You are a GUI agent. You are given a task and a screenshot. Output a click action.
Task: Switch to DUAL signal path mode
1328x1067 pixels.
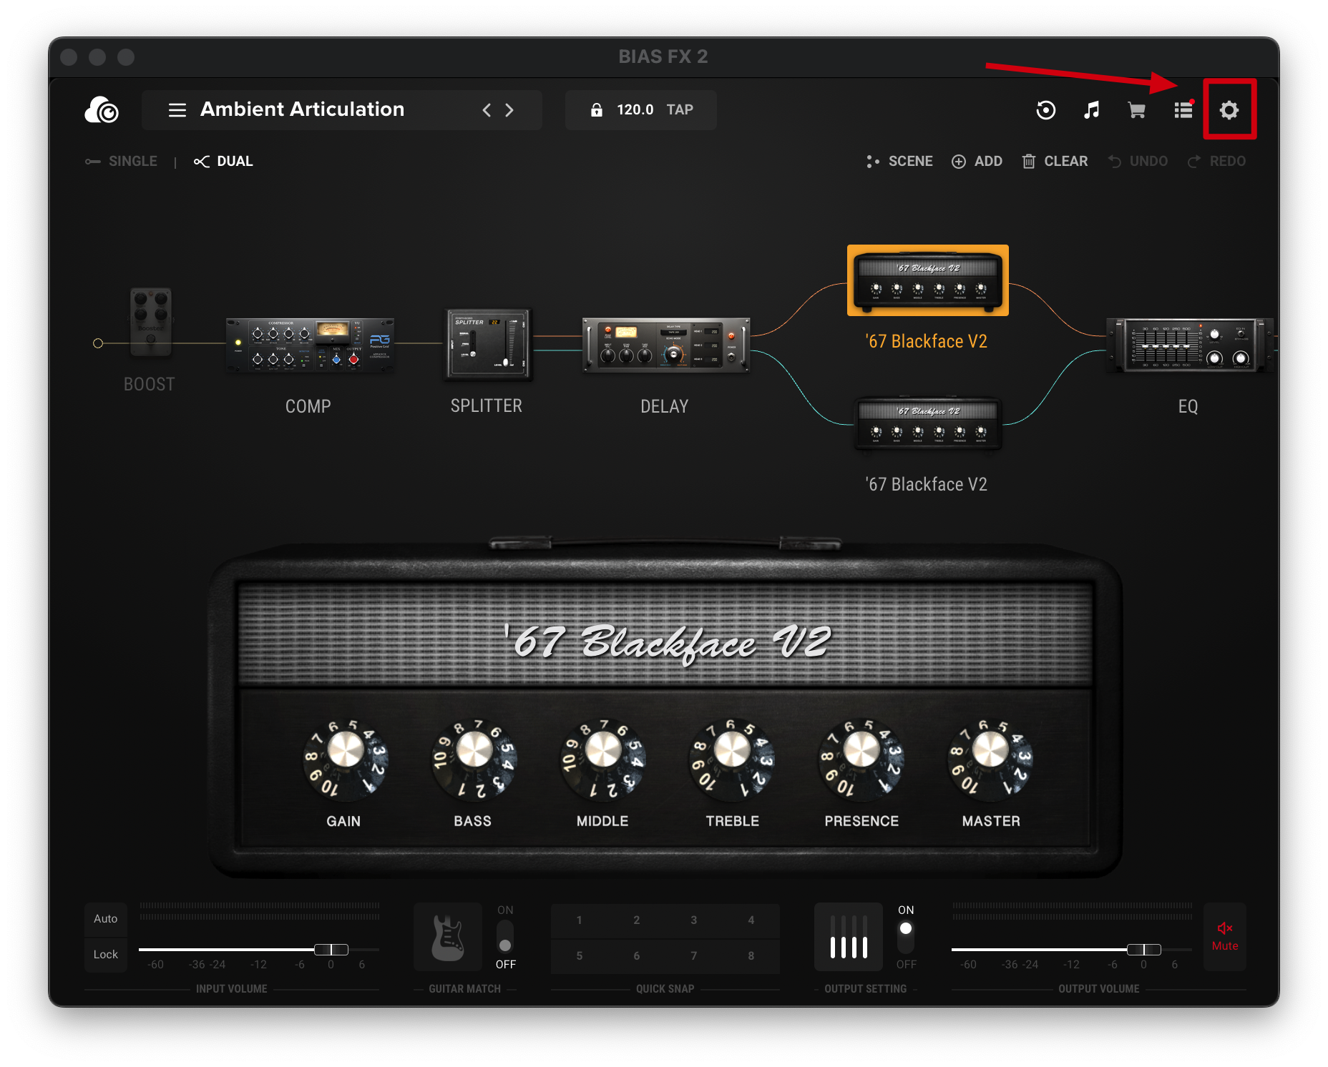223,162
